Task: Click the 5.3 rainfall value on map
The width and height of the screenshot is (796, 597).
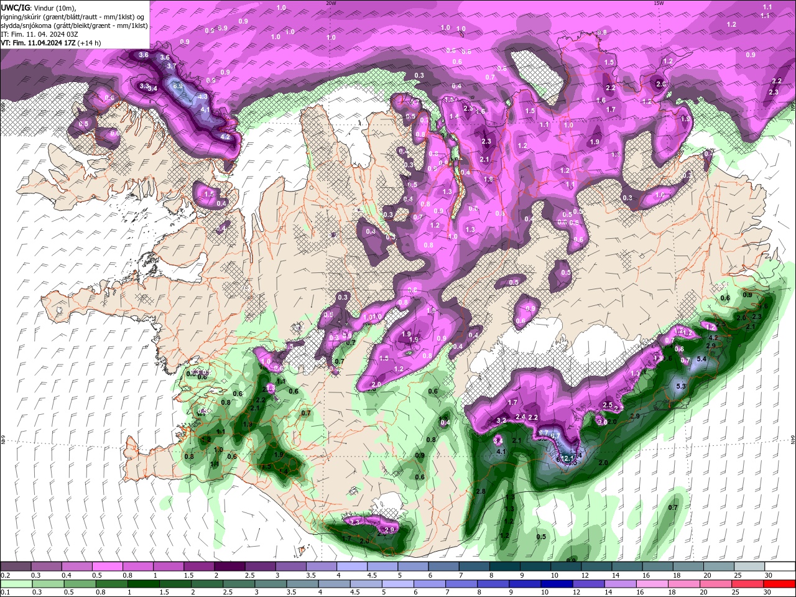Action: click(681, 386)
